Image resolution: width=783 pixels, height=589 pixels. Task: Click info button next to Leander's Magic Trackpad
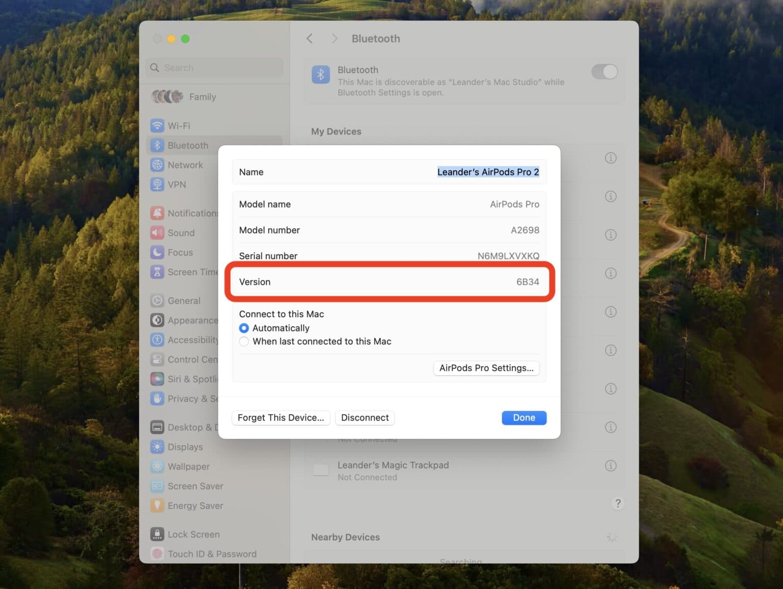(x=610, y=465)
